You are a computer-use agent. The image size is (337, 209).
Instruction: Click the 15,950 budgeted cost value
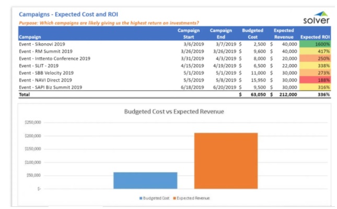258,80
